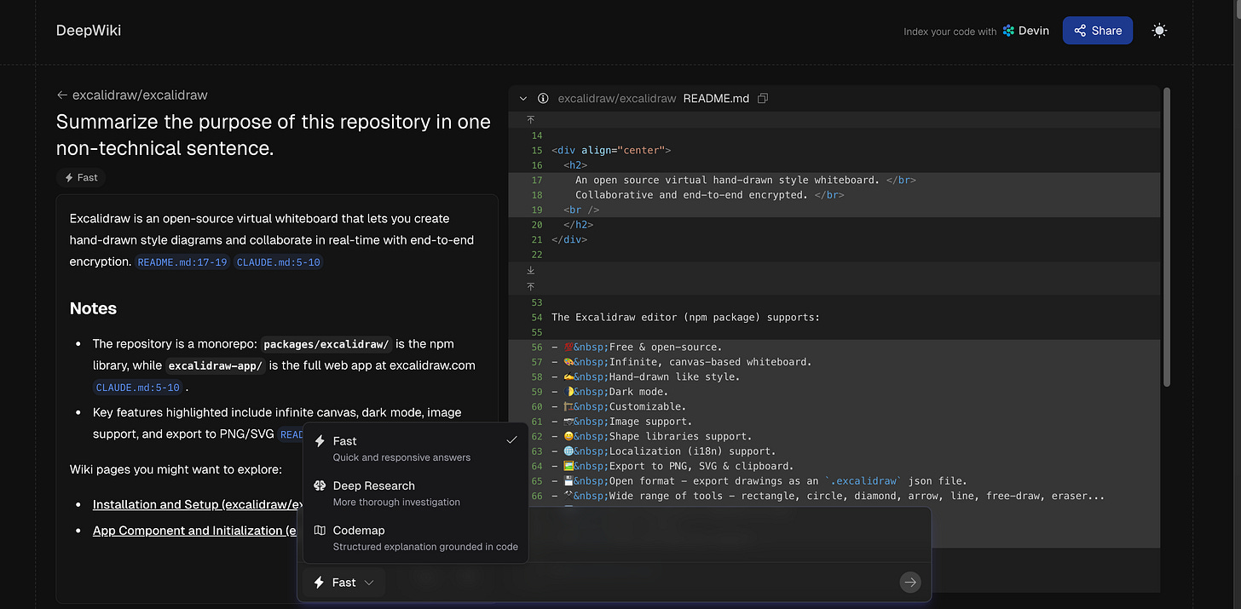Select the README.md tab label

716,98
